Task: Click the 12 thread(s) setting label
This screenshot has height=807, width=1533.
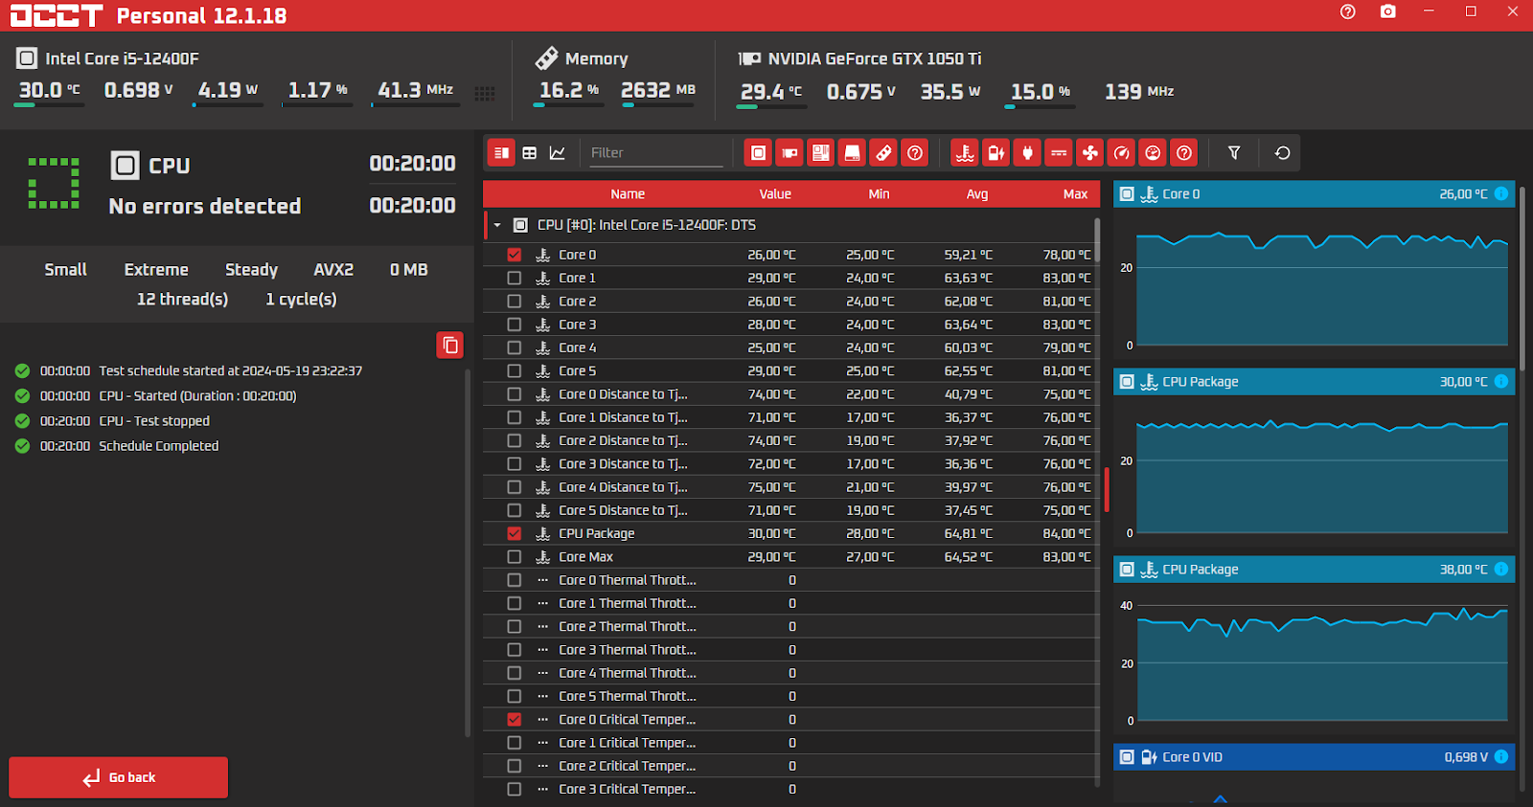Action: tap(182, 300)
